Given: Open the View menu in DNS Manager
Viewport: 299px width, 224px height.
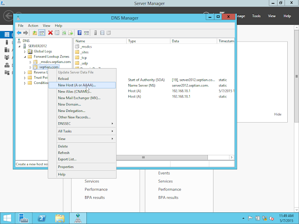Looking at the screenshot, I should [46, 26].
